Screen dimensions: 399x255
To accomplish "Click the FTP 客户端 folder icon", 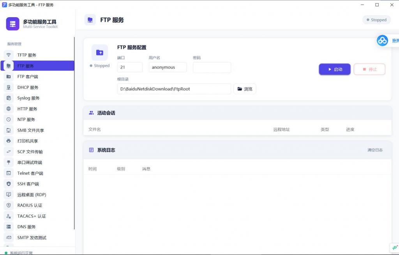I will coord(9,76).
